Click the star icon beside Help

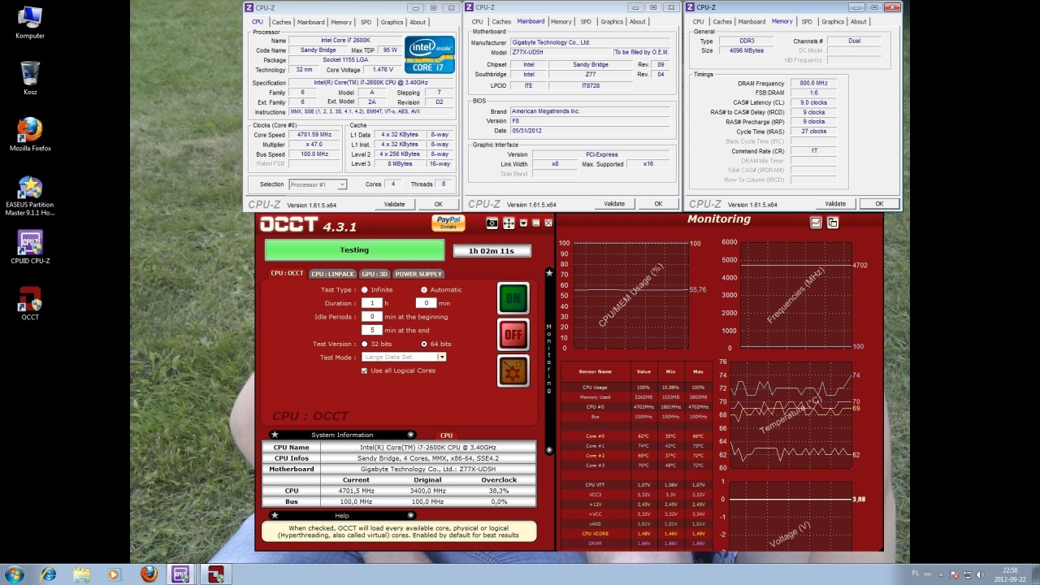275,515
